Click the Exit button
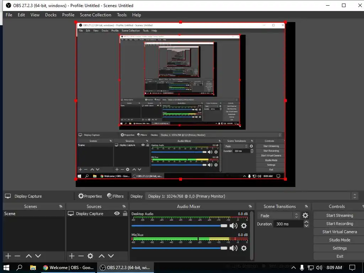The width and height of the screenshot is (364, 273). coord(339,256)
